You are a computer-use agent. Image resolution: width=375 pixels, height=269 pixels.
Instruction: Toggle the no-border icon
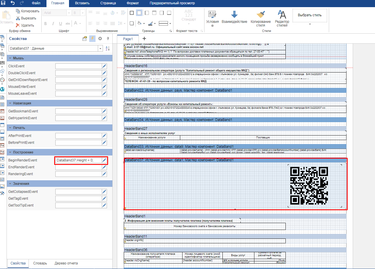(139, 13)
